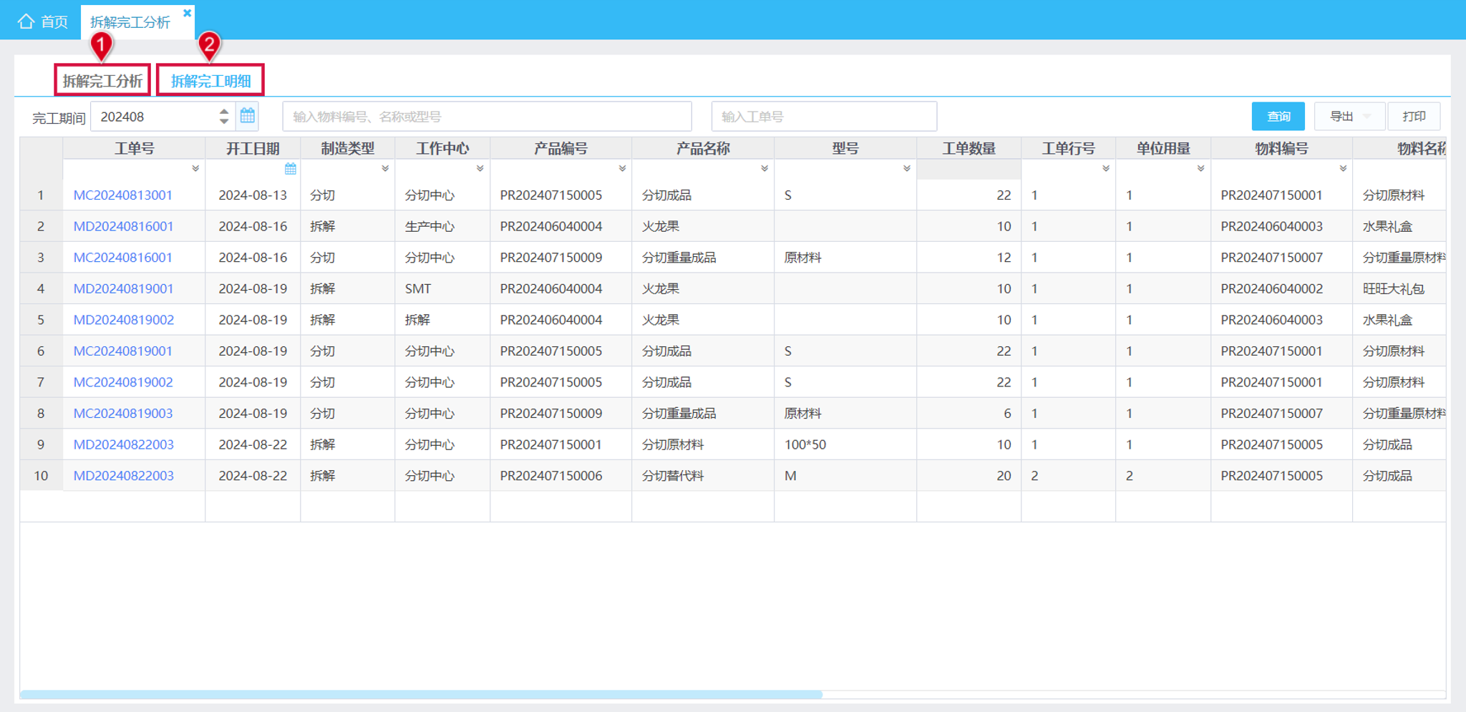Expand the 单位用量 column filter dropdown
Viewport: 1466px width, 712px height.
(1200, 169)
